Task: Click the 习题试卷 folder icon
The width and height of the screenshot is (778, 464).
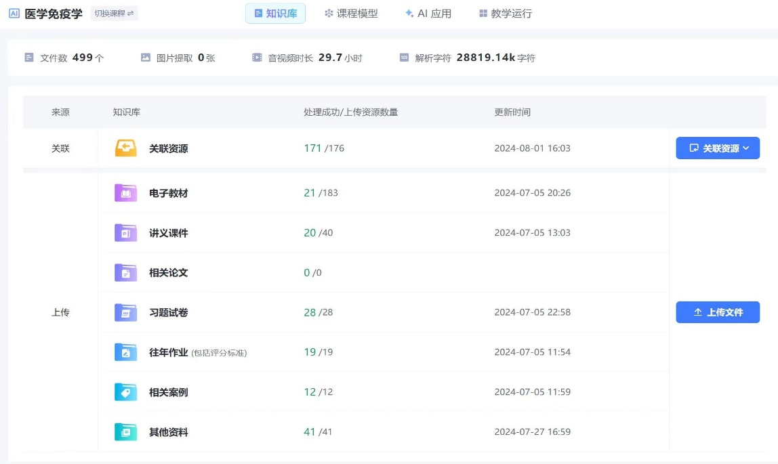Action: [125, 312]
